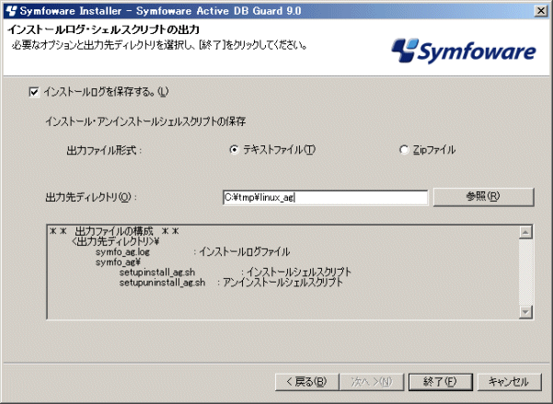
Task: Click the 終了(F) finish button
Action: pos(440,382)
